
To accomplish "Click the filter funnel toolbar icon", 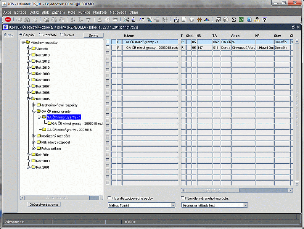I will (88, 19).
